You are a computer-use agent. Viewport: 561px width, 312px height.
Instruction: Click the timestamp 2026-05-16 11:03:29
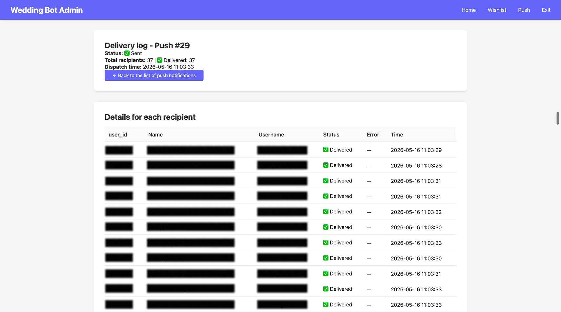tap(416, 150)
